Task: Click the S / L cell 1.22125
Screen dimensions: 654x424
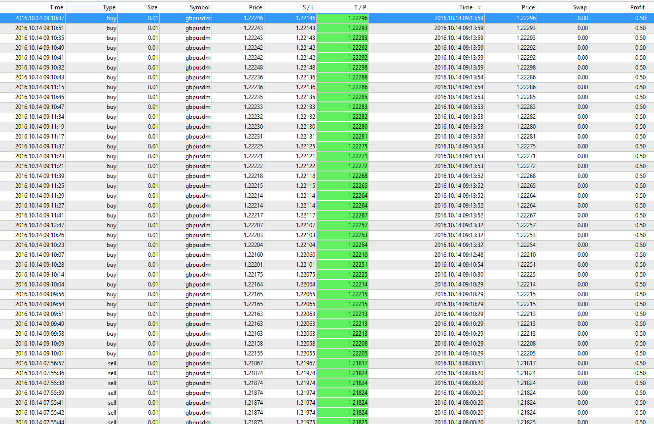Action: point(305,146)
